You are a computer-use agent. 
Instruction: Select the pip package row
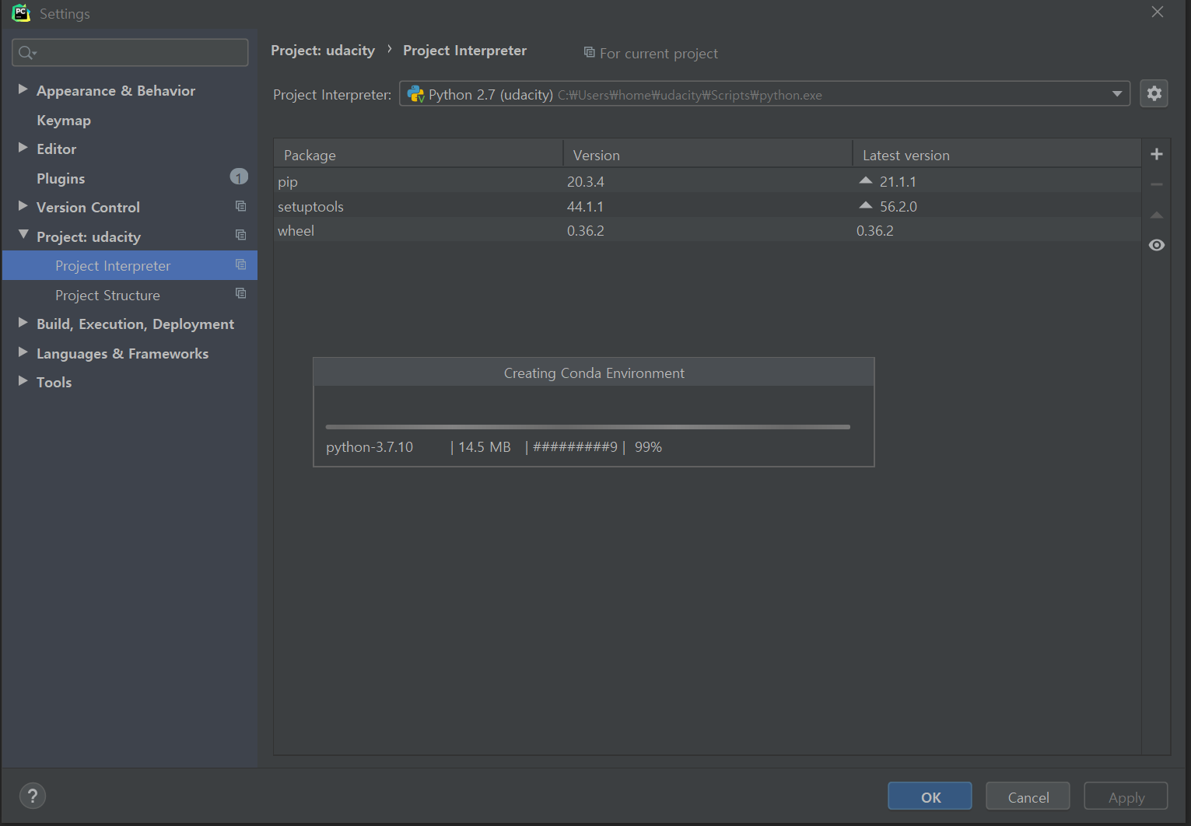707,181
